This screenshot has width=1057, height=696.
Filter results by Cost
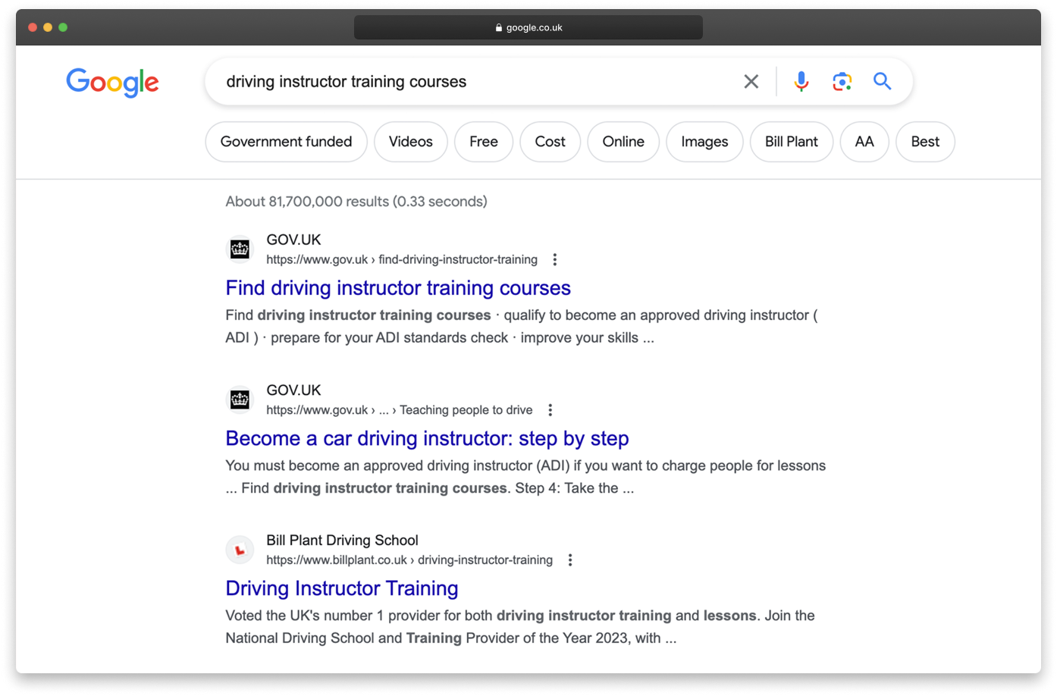coord(550,142)
